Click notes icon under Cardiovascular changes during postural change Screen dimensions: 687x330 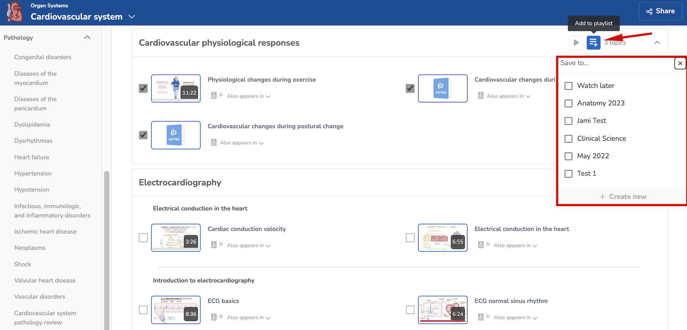214,143
